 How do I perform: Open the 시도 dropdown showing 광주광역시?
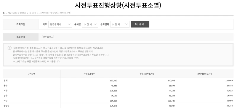point(60,24)
